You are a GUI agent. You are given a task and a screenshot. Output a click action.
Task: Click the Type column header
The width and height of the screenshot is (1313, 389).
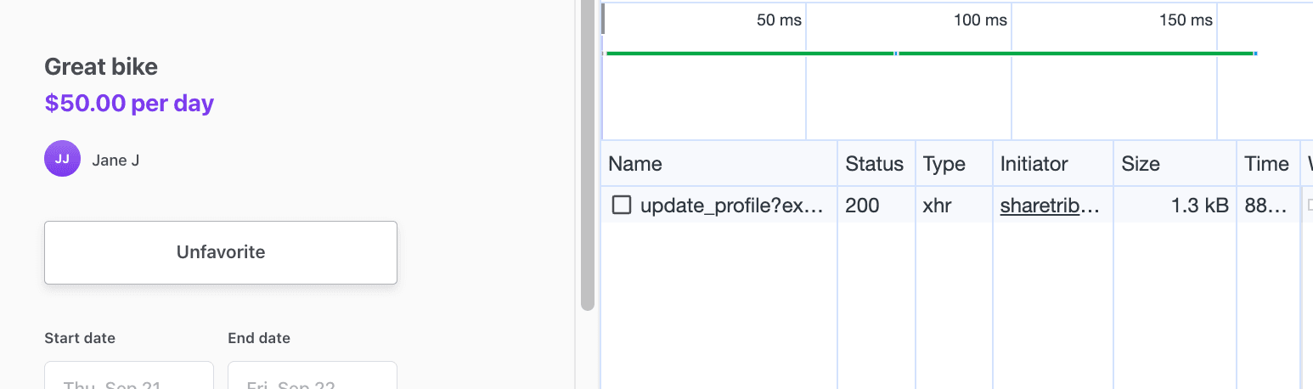(944, 164)
